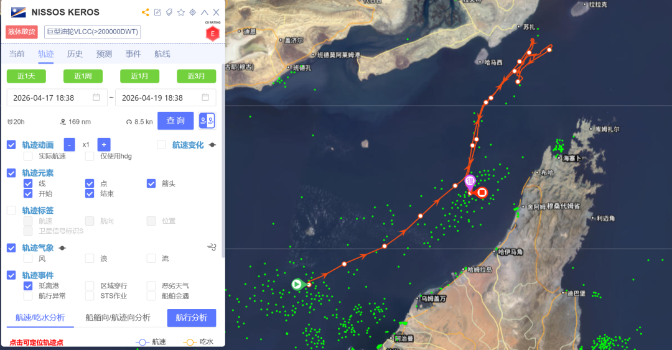Favorite the vessel with the star icon
This screenshot has width=672, height=350.
point(181,12)
